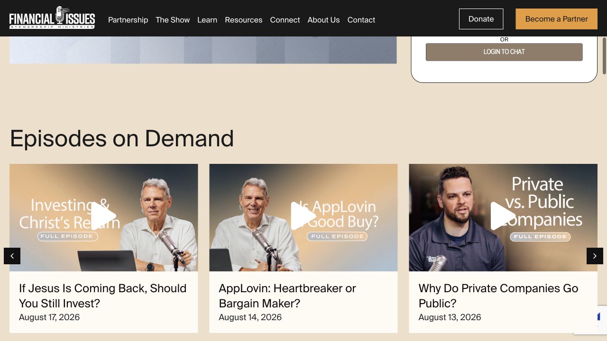Open The Show menu
The image size is (607, 341).
point(173,20)
